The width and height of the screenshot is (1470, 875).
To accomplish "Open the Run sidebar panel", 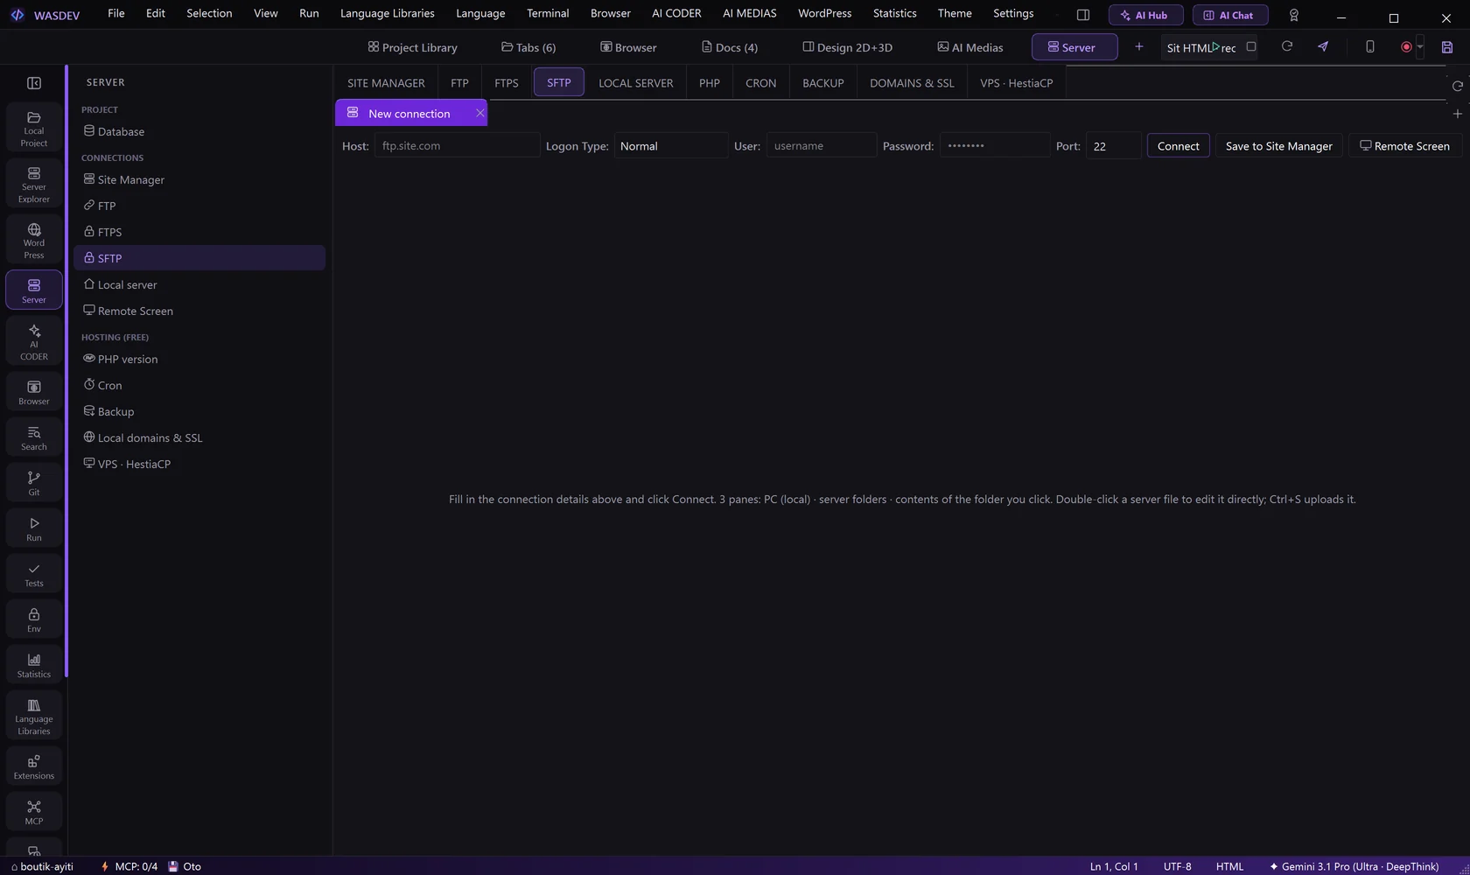I will [34, 529].
